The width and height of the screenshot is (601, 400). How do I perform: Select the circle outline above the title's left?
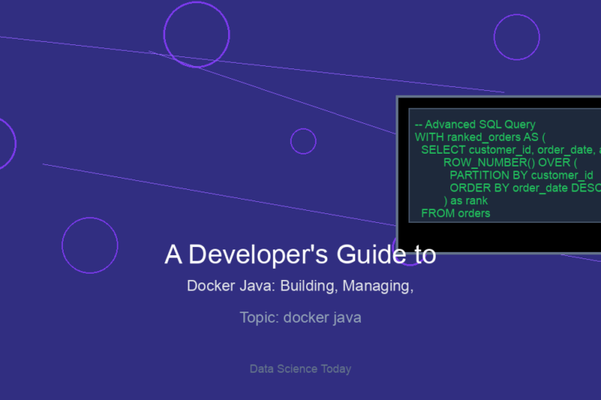coord(89,245)
